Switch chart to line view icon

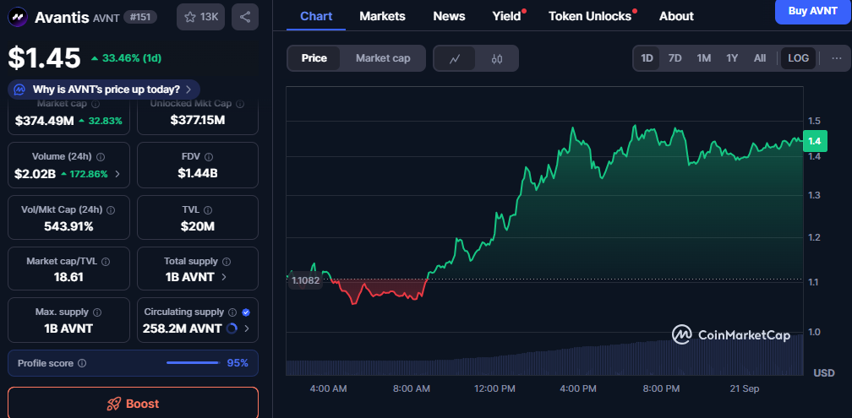[x=455, y=58]
